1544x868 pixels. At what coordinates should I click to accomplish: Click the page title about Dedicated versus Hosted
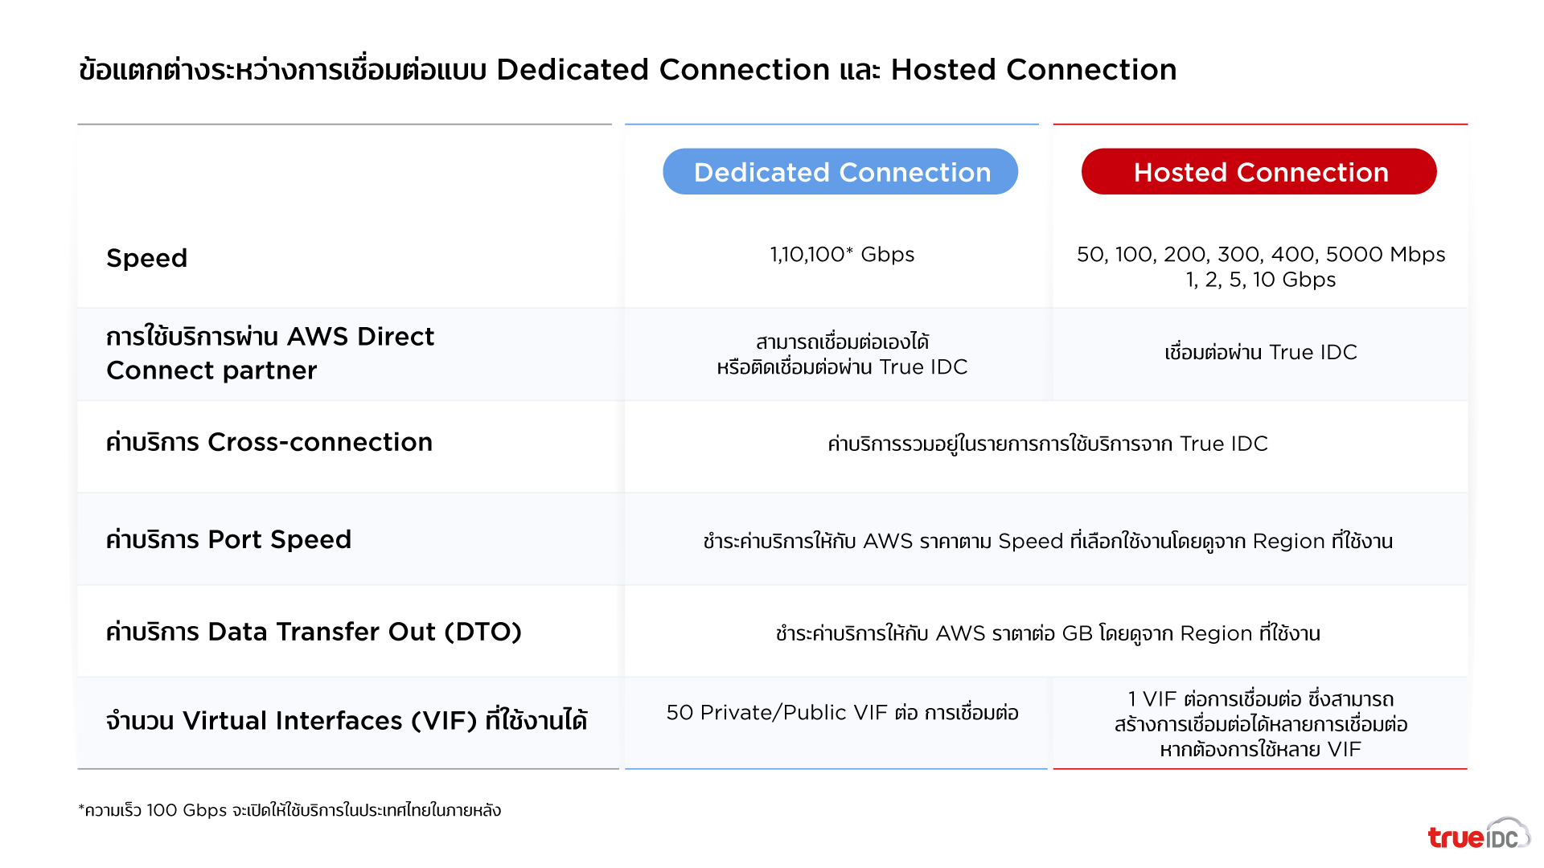pos(627,70)
